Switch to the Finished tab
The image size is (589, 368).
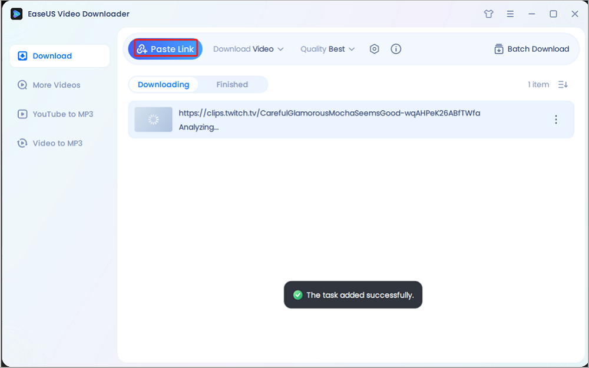232,84
